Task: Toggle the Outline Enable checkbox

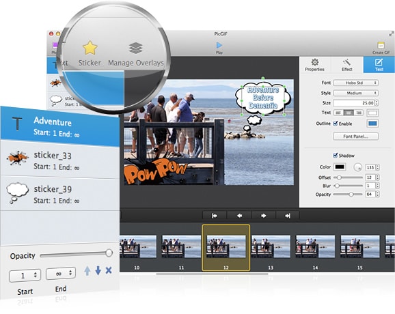Action: pyautogui.click(x=336, y=124)
